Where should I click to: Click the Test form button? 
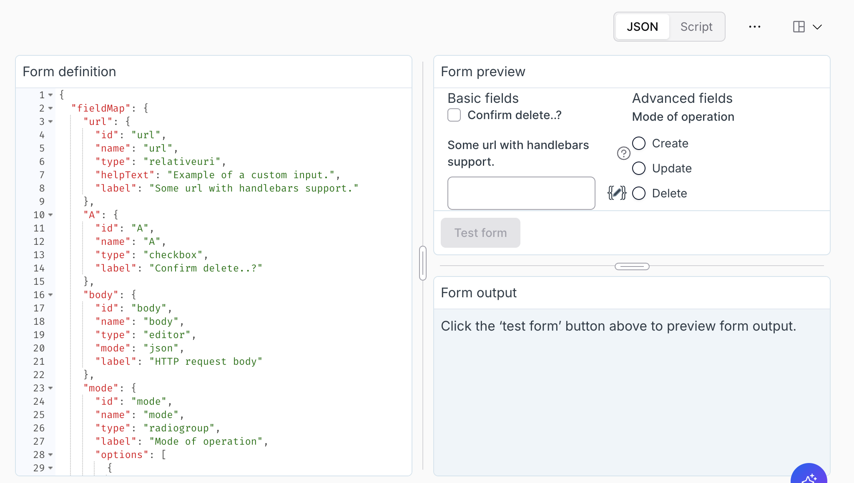coord(480,233)
